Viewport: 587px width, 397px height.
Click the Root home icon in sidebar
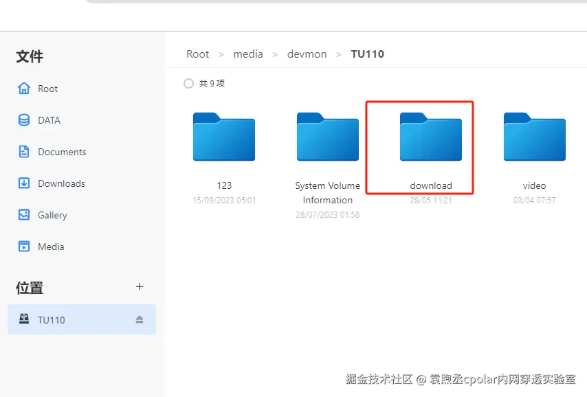[x=24, y=89]
